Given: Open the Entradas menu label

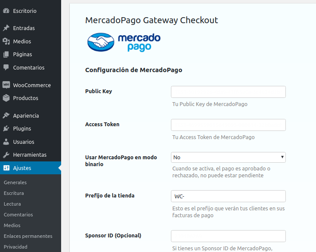Looking at the screenshot, I should (x=24, y=28).
